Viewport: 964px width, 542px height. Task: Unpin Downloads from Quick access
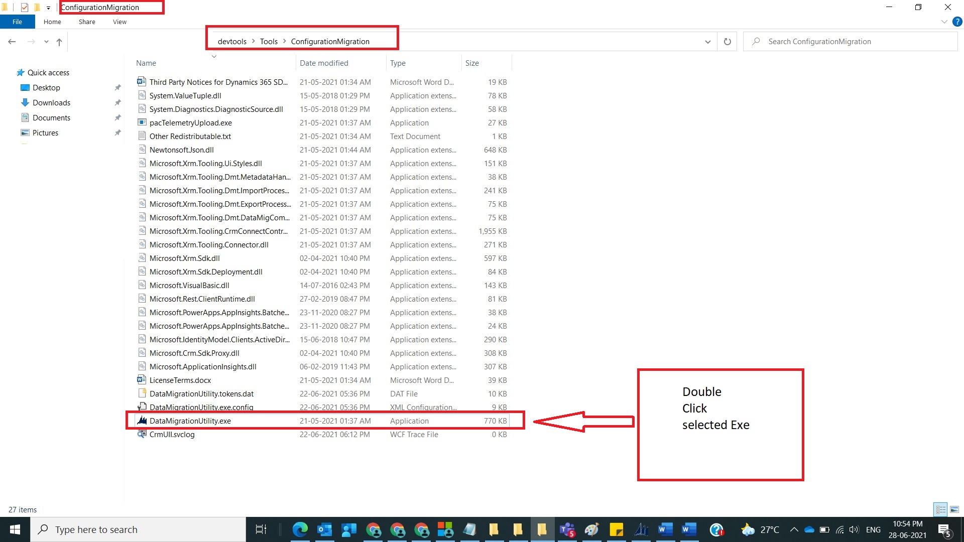point(118,102)
